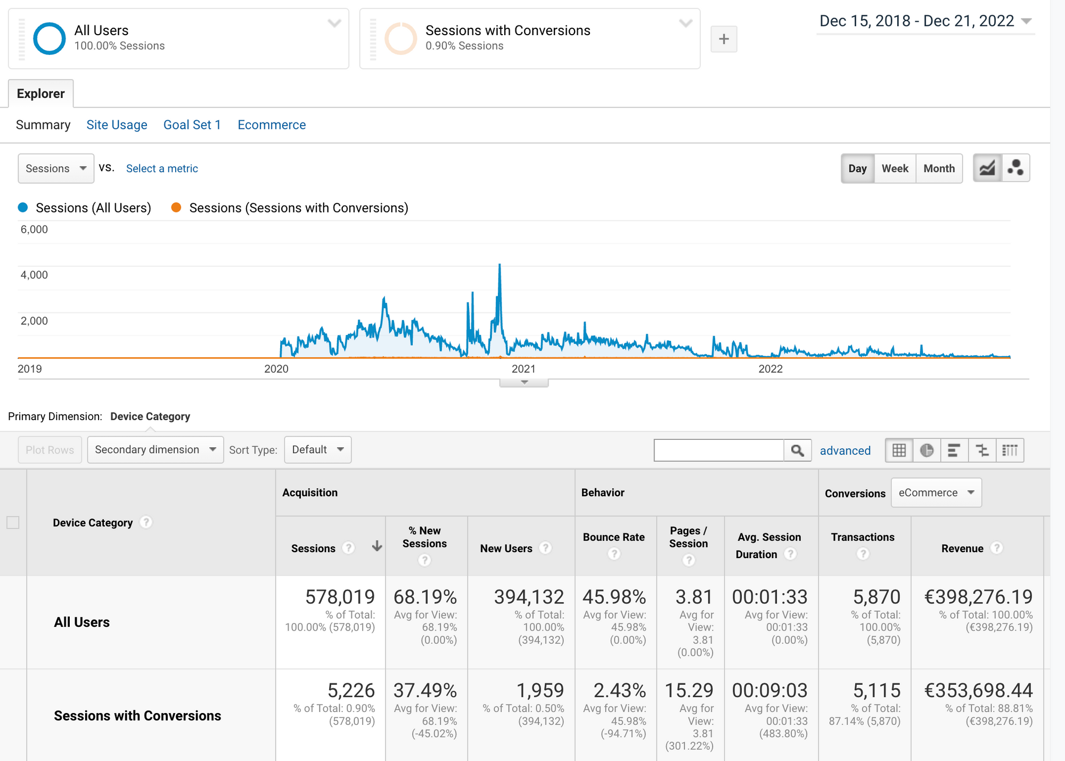The width and height of the screenshot is (1065, 761).
Task: Switch to line chart view
Action: (987, 168)
